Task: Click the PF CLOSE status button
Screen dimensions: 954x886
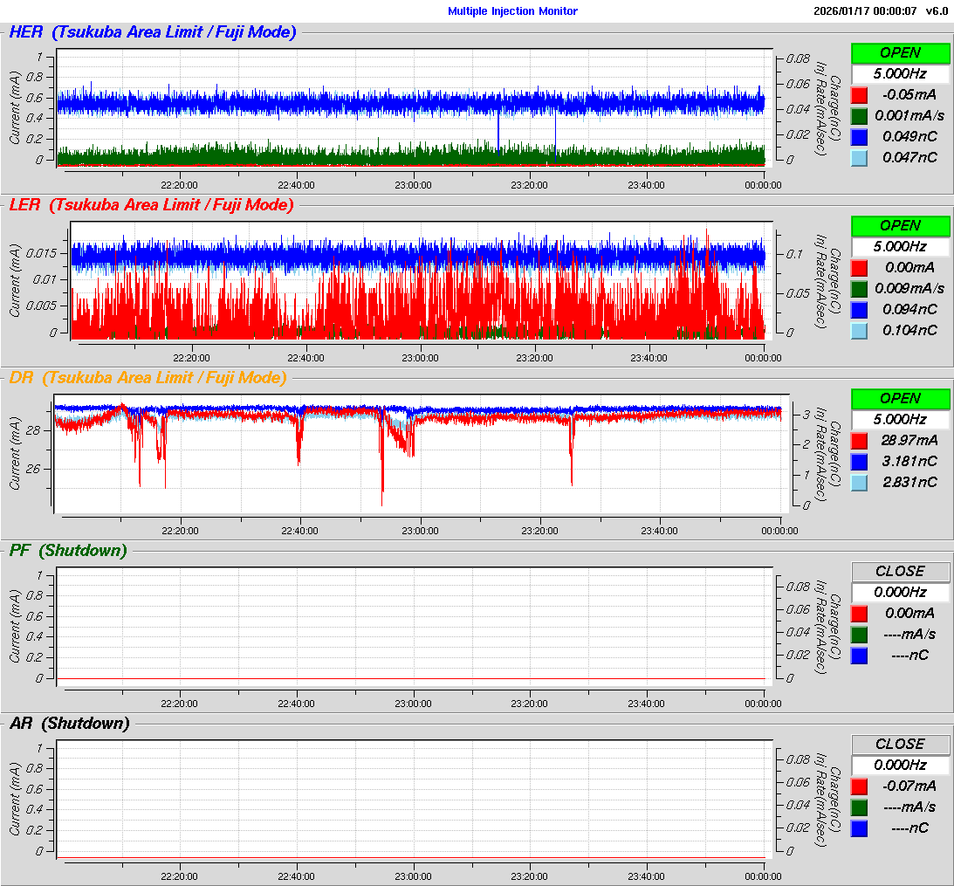Action: click(900, 571)
